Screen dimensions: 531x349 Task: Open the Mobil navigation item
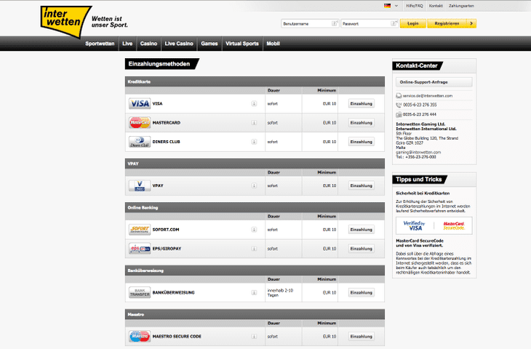coord(273,44)
